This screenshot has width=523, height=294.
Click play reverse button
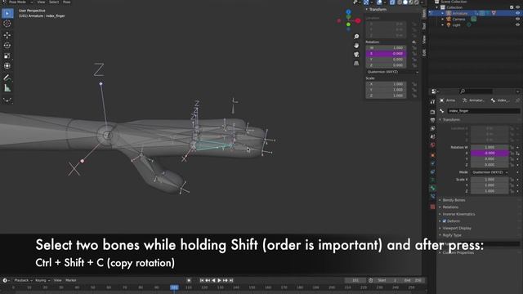pyautogui.click(x=213, y=280)
